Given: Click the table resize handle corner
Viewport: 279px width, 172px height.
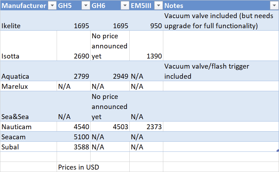Looking at the screenshot, I should click(x=278, y=150).
